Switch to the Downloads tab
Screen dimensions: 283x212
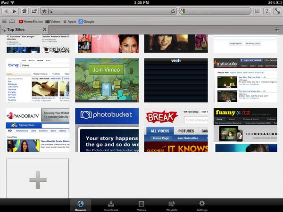tap(111, 205)
